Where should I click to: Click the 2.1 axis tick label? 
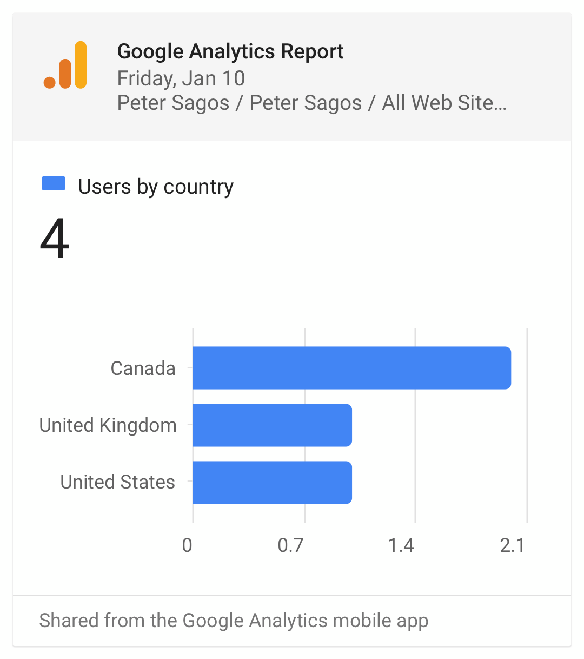[x=513, y=545]
